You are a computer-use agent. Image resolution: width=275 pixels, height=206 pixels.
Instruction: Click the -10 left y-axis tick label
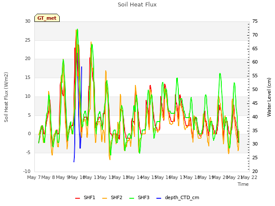point(27,171)
